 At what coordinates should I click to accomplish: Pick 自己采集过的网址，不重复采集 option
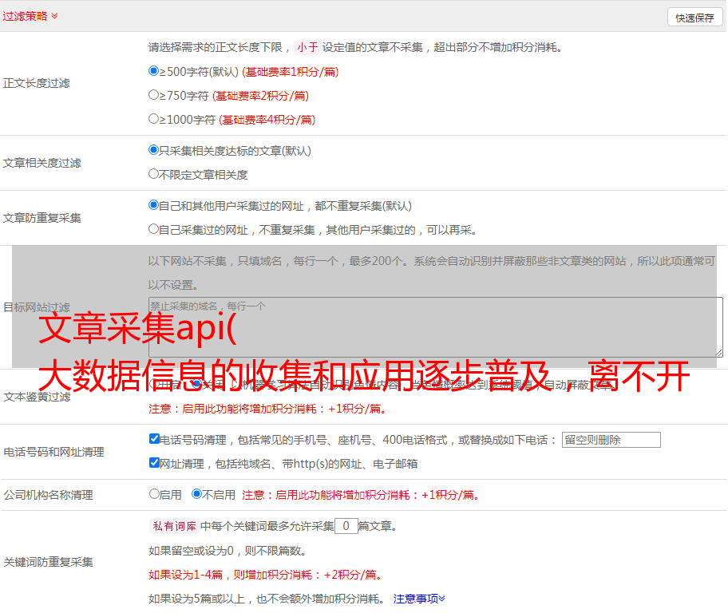154,229
